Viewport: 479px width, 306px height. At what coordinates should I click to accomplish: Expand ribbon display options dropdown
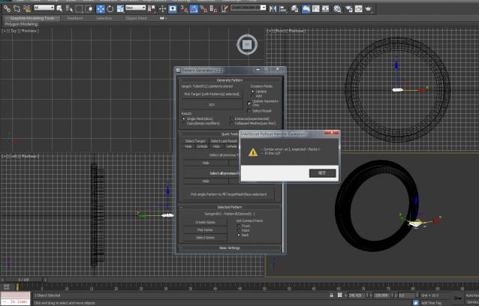coord(163,18)
